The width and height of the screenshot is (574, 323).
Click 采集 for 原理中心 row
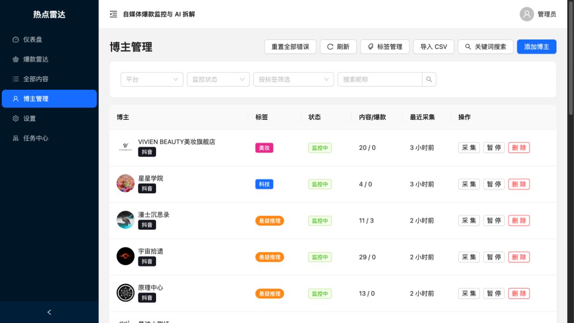pyautogui.click(x=469, y=294)
